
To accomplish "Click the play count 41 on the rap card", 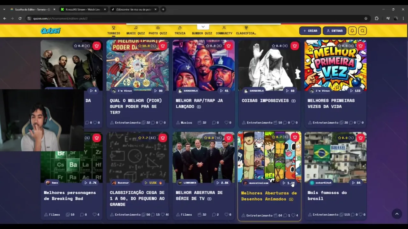I will pyautogui.click(x=224, y=91).
